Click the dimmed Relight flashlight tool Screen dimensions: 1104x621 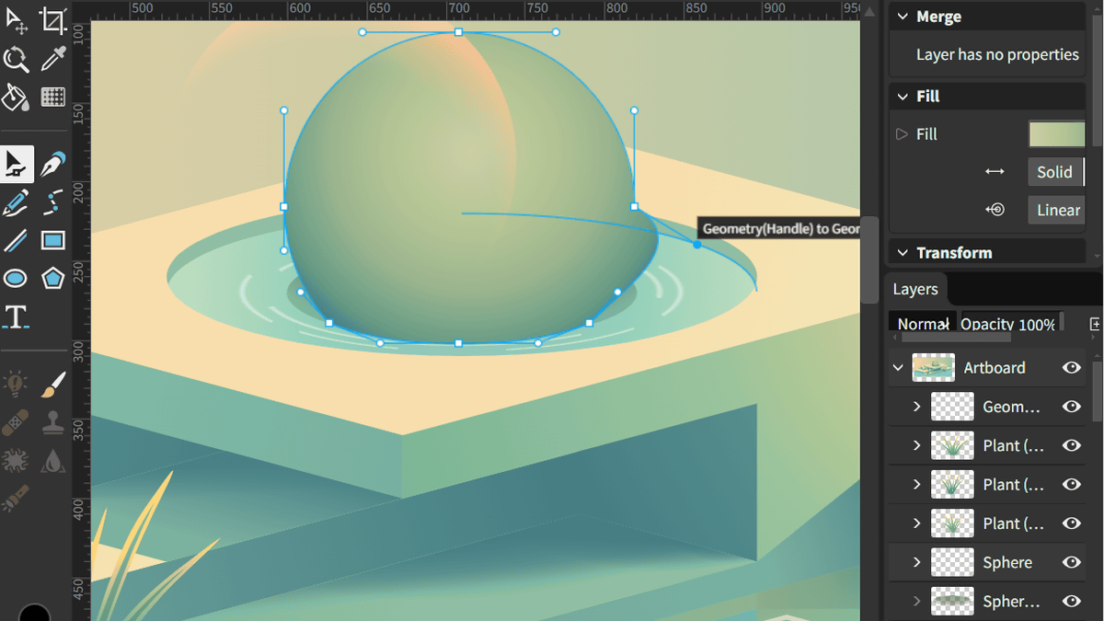pos(17,498)
